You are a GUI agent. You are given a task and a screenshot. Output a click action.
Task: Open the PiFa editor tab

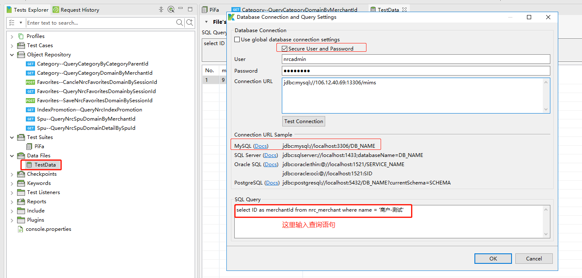coord(211,10)
